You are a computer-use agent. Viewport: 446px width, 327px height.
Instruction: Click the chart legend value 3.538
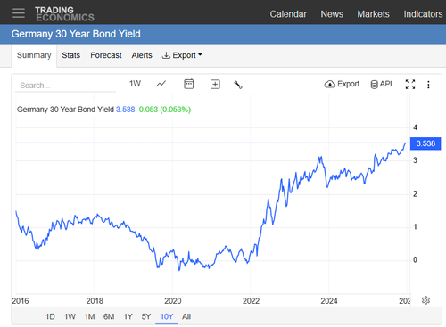pos(125,110)
